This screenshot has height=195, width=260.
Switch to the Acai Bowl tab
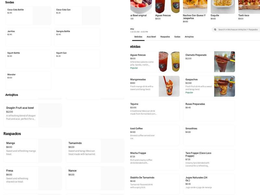(151, 37)
